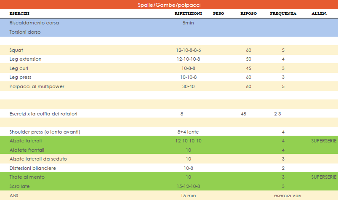Select the ESERCIZI column header
The image size is (338, 201).
coord(19,13)
